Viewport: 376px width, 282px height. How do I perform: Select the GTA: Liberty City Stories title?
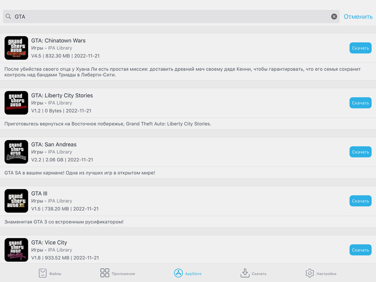point(62,95)
